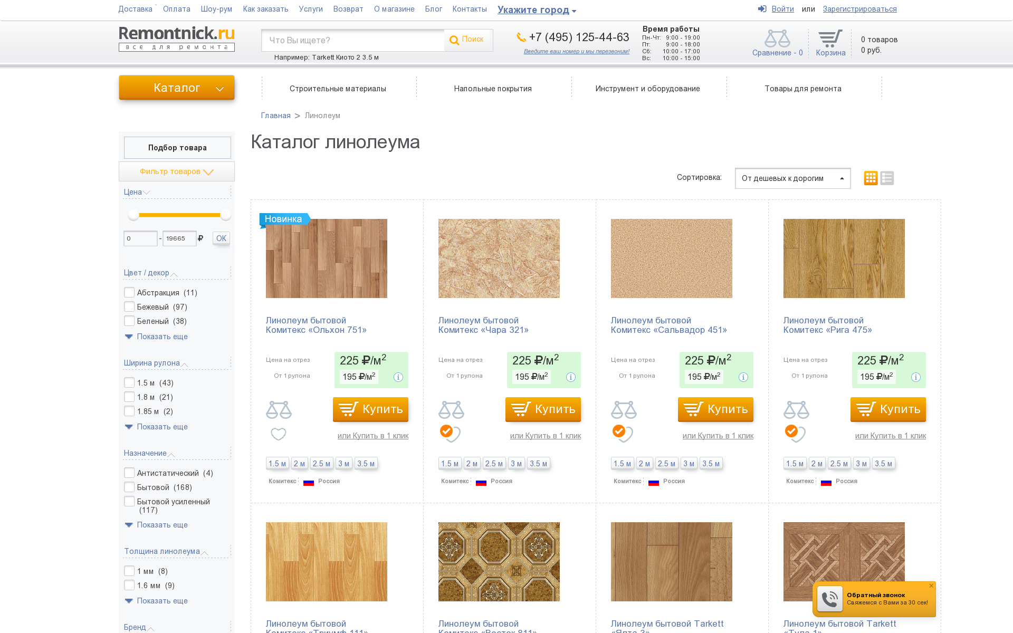
Task: Apply price range with OK button
Action: click(x=221, y=238)
